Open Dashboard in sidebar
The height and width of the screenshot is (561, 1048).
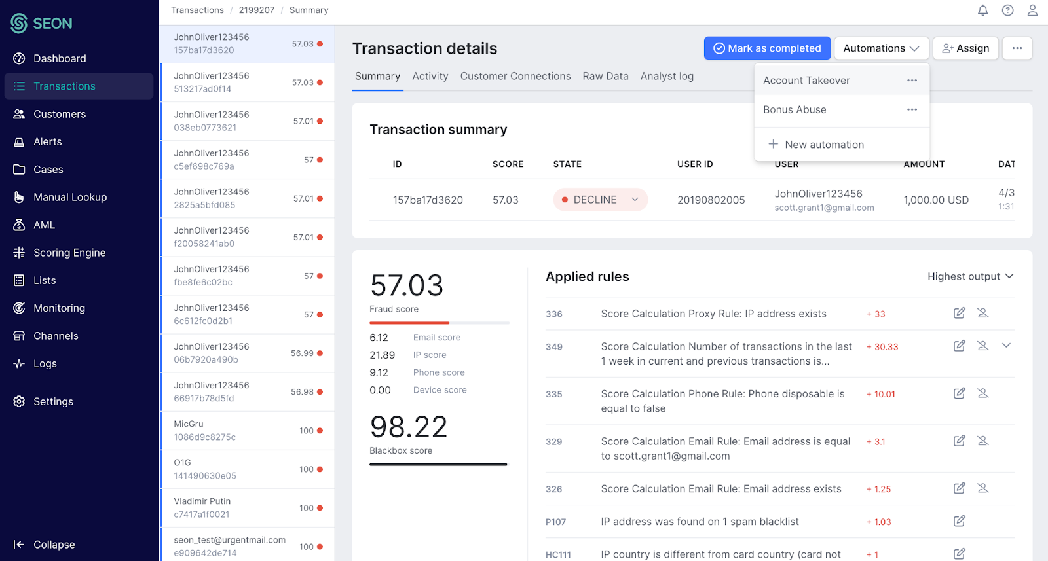tap(79, 58)
